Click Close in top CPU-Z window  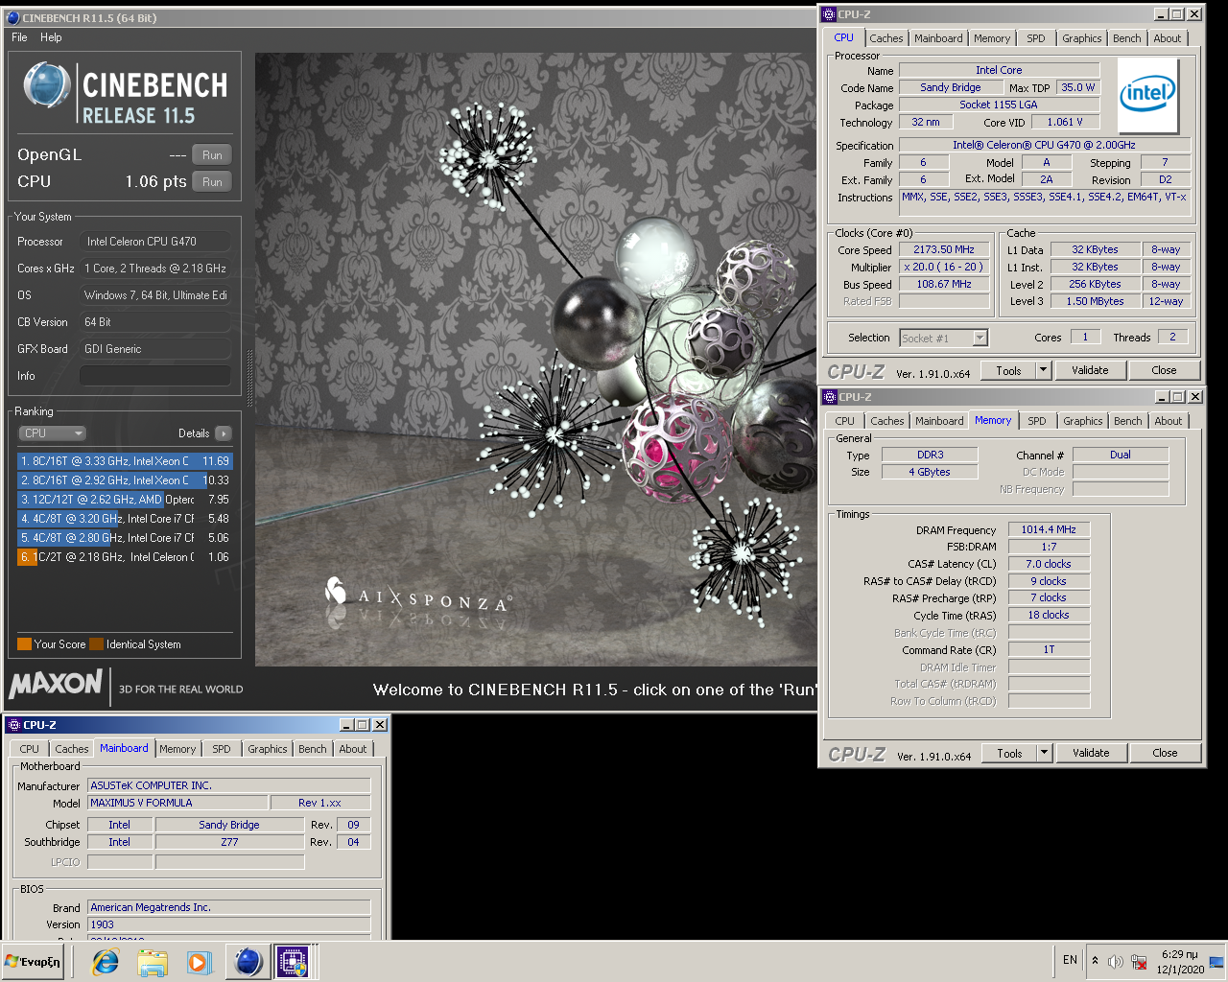(x=1164, y=370)
